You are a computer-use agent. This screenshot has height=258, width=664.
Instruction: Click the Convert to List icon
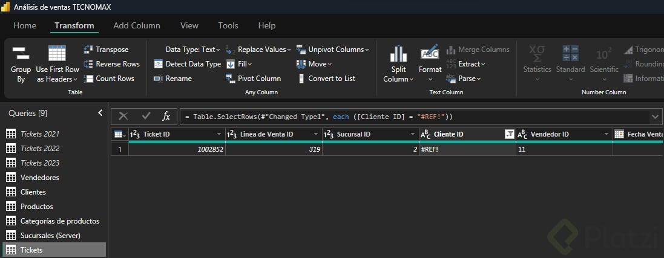(301, 79)
